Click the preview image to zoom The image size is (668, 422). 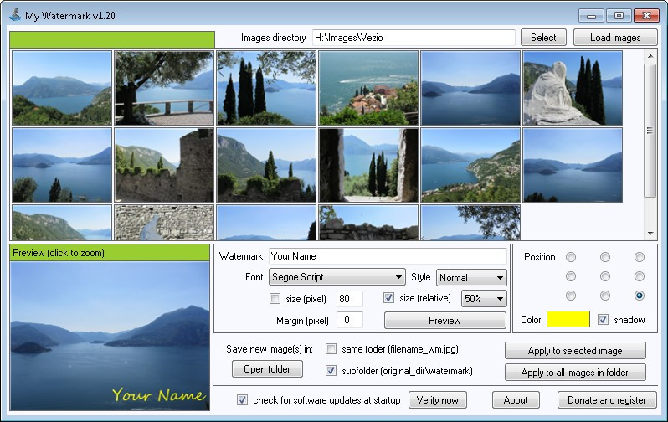(110, 337)
